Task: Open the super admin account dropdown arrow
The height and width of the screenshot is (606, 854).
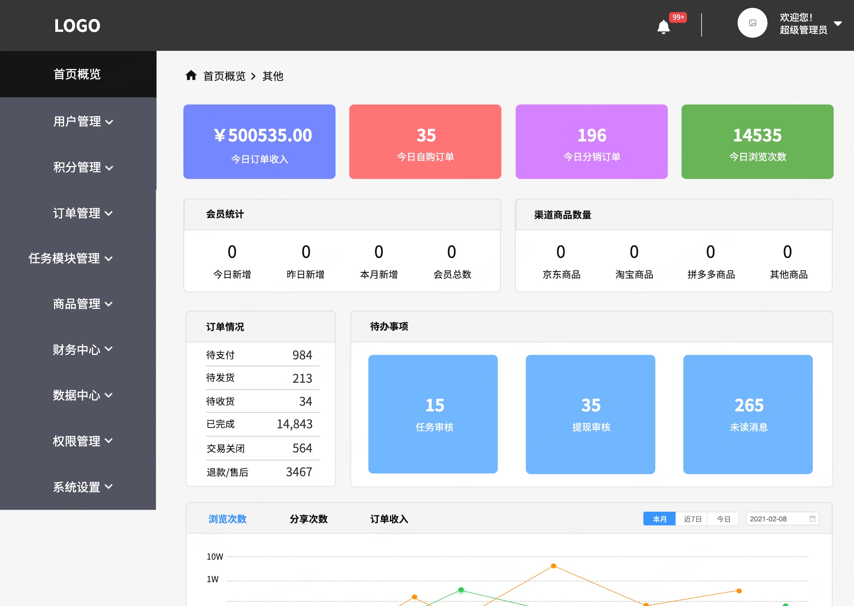Action: pos(838,23)
